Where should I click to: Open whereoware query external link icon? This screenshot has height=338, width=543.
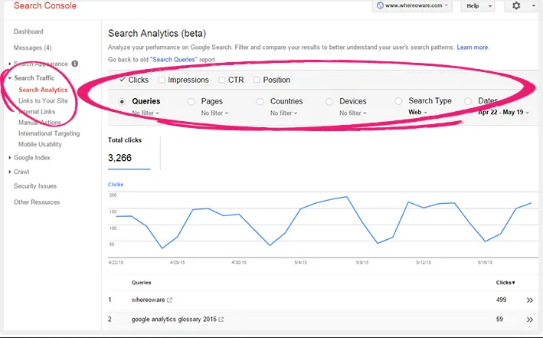tap(169, 300)
